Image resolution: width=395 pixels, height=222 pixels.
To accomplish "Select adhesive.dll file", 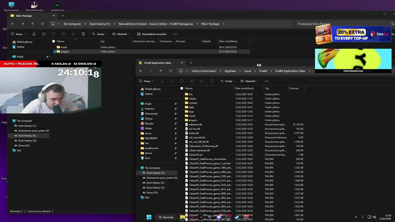I will [x=195, y=125].
